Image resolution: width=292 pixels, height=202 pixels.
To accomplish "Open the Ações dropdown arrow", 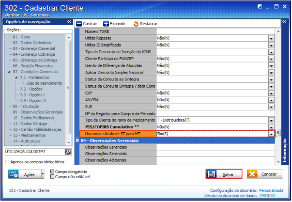I will point(43,174).
